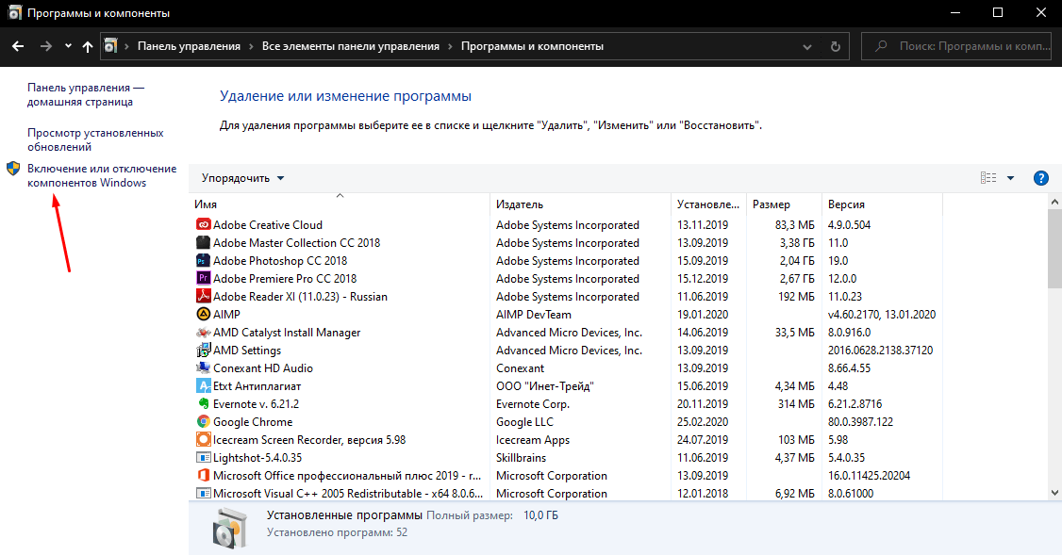The width and height of the screenshot is (1062, 555).
Task: Click the shield icon beside Windows components
Action: 13,169
